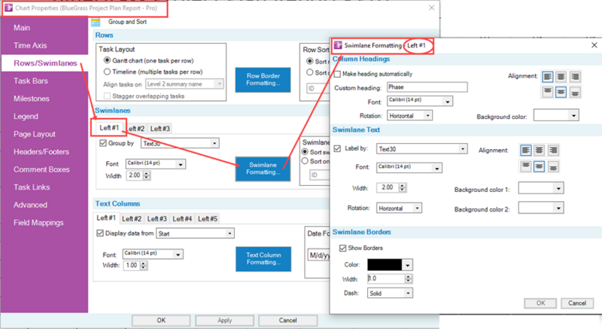Bottom-align the swimlane text
This screenshot has height=329, width=602.
coord(553,166)
